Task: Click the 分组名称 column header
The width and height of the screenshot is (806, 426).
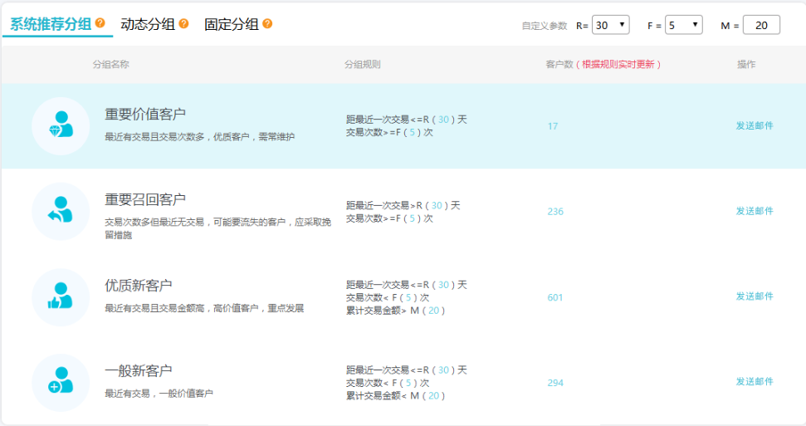Action: click(110, 64)
